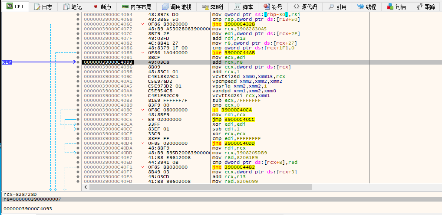Click the opcode bytes C4E1FB2CC9
This screenshot has width=442, height=215.
pyautogui.click(x=163, y=95)
